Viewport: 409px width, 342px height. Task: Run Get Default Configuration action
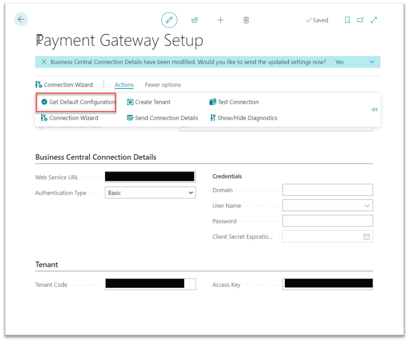(x=78, y=102)
